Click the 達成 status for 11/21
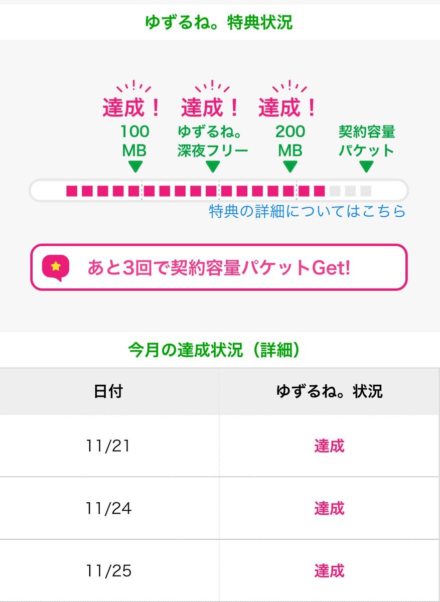Viewport: 440px width, 602px height. (329, 446)
